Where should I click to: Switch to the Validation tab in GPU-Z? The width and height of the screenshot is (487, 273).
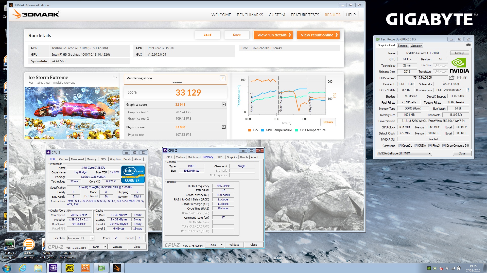[416, 46]
